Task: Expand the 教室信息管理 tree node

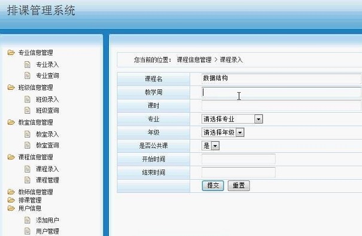Action: tap(35, 122)
